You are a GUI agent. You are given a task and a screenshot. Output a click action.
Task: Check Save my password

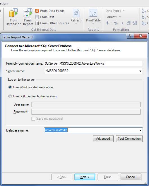[33, 119]
